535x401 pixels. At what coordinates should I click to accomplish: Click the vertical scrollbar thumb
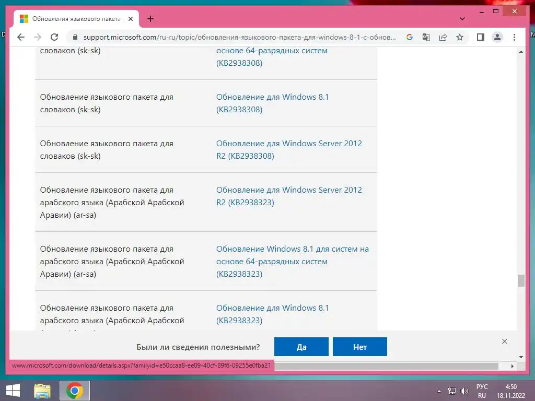[521, 281]
